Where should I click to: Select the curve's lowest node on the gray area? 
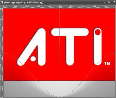(x=60, y=97)
